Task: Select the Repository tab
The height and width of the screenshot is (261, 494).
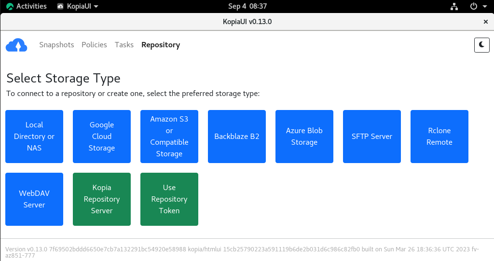Action: point(161,45)
